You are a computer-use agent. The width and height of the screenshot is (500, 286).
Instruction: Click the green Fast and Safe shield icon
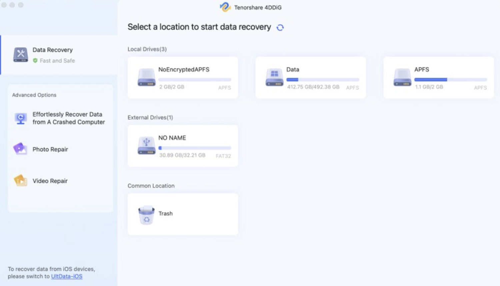tap(35, 61)
